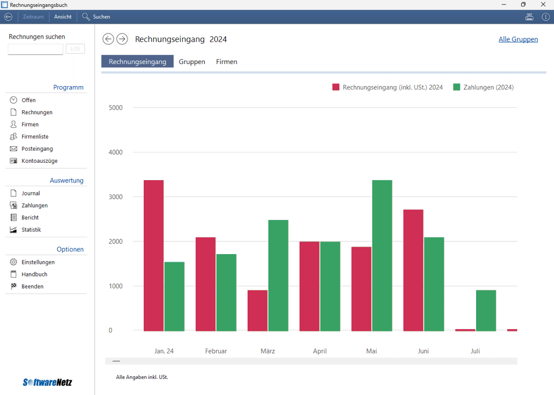554x395 pixels.
Task: Toggle green Zahlungen legend swatch
Action: pos(456,87)
